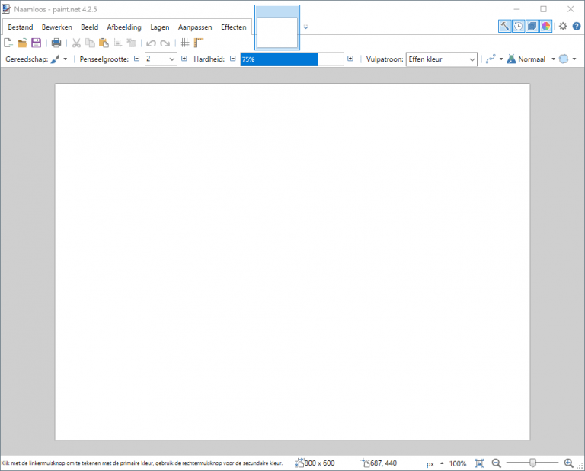Click the 100% zoom level text
585x471 pixels.
tap(458, 463)
